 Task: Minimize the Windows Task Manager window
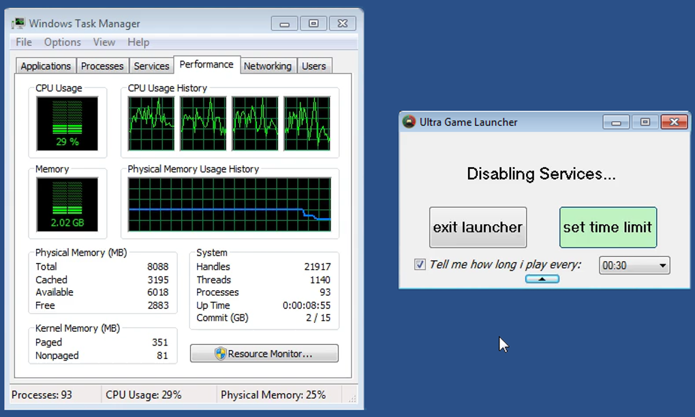285,23
